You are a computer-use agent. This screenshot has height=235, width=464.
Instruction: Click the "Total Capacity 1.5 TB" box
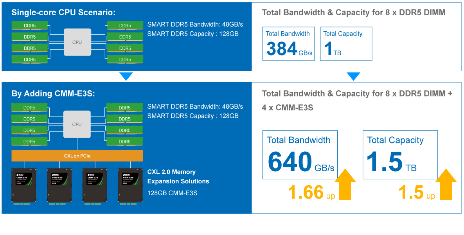tap(400, 154)
